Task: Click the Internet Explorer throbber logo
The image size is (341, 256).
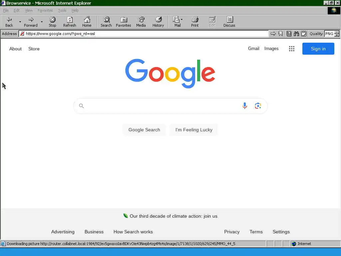Action: click(333, 10)
